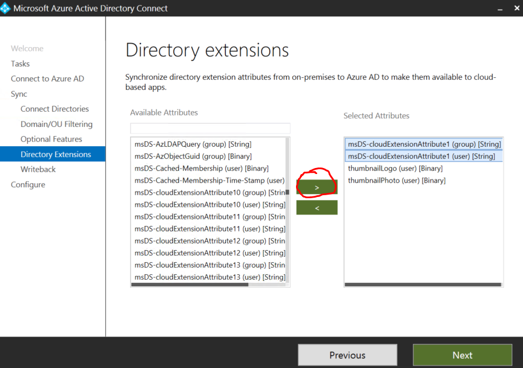523x368 pixels.
Task: Click the remove attribute left-arrow button
Action: coord(317,208)
